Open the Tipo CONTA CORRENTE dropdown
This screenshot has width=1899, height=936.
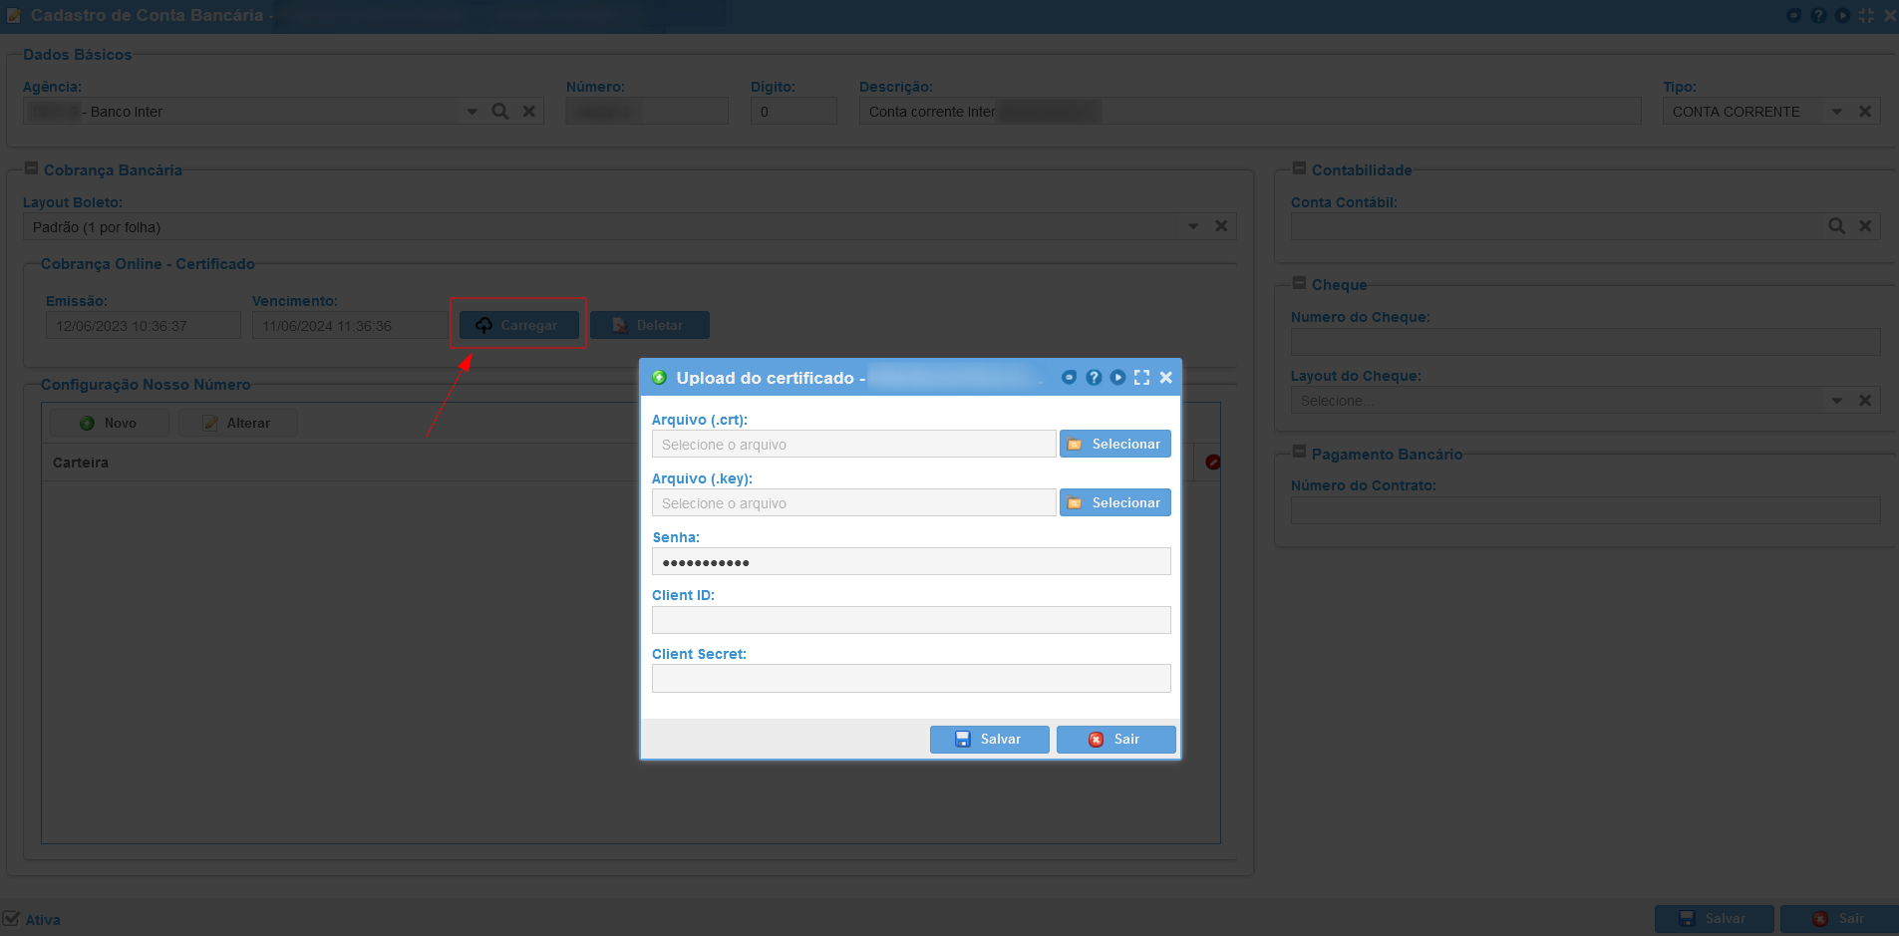click(x=1836, y=112)
